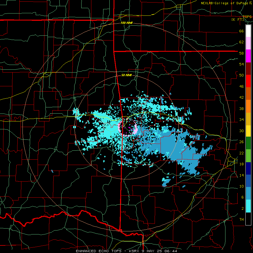The width and height of the screenshot is (253, 253).
Task: Click the 'TH' legend label
Action: (x=241, y=220)
